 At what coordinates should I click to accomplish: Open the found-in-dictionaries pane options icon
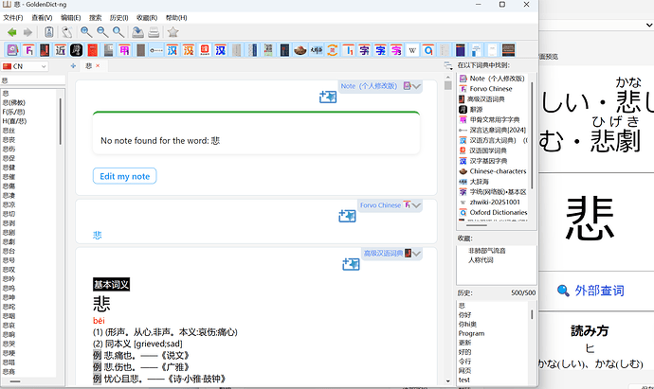click(x=448, y=65)
